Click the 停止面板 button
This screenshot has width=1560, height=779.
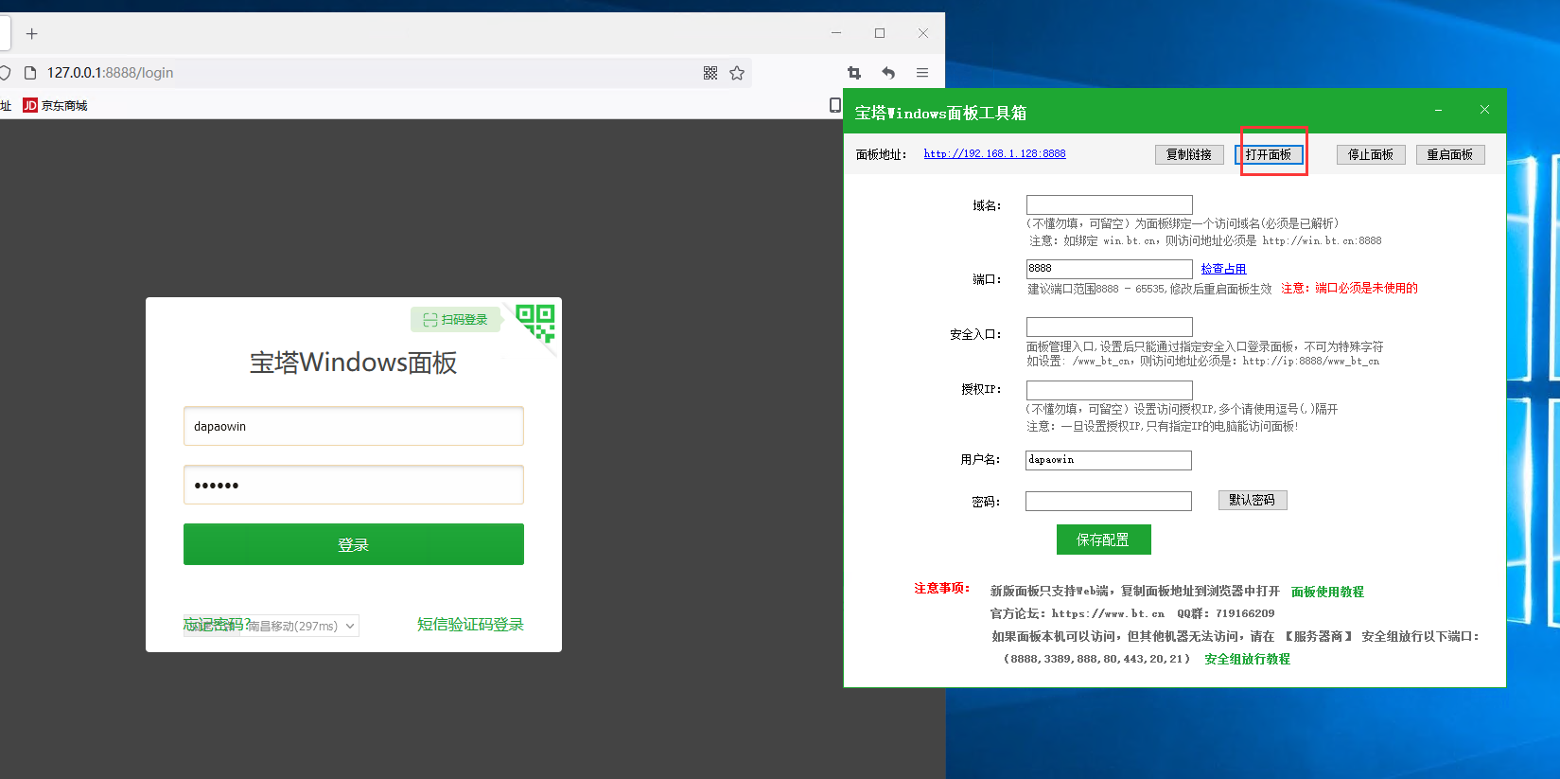pyautogui.click(x=1371, y=154)
